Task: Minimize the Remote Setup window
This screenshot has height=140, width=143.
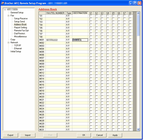Action: click(131, 3)
